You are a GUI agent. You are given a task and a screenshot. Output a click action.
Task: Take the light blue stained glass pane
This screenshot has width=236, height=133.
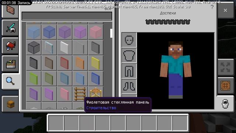[x=80, y=78]
